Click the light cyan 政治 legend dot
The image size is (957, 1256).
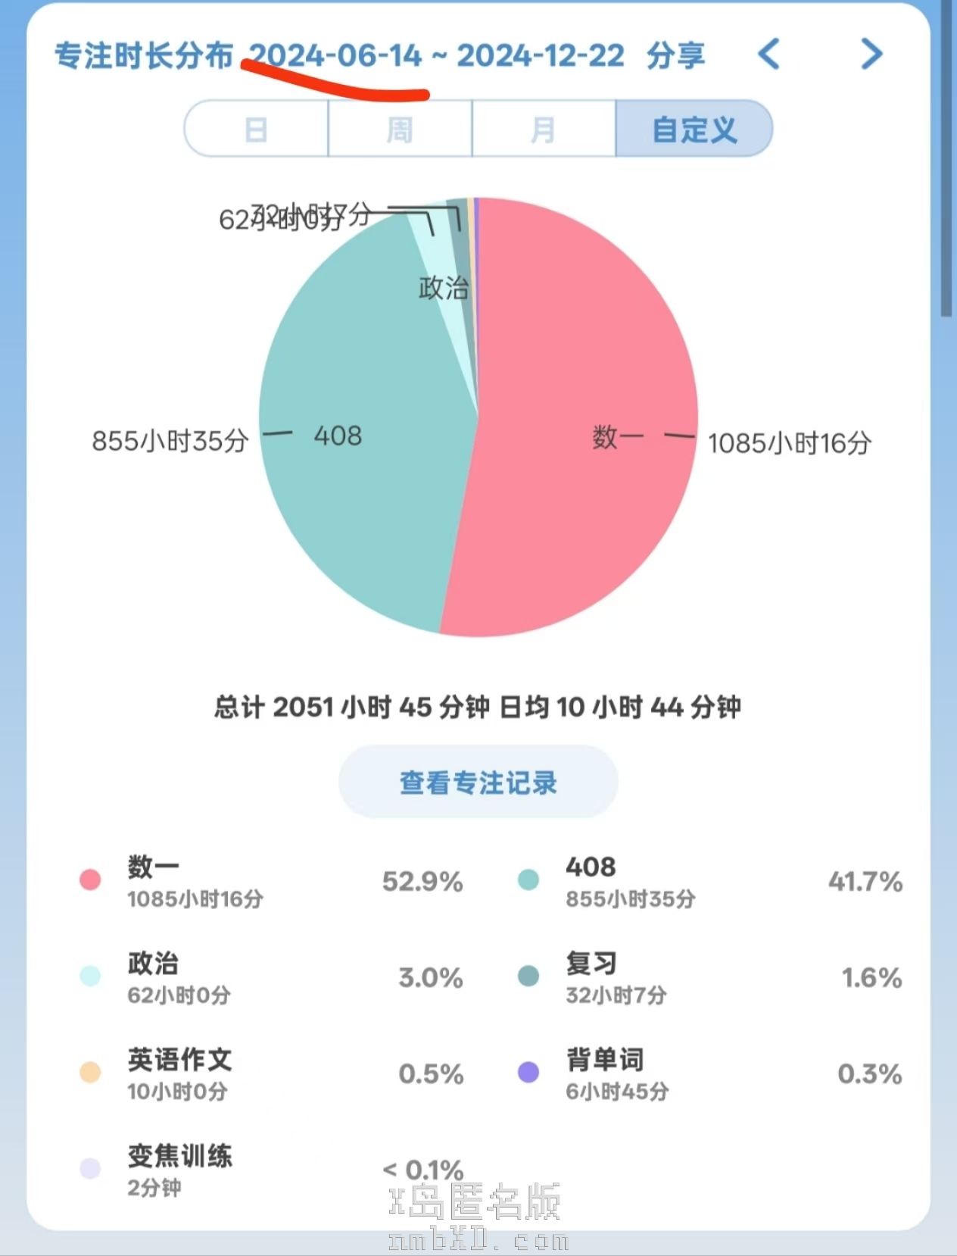(90, 976)
